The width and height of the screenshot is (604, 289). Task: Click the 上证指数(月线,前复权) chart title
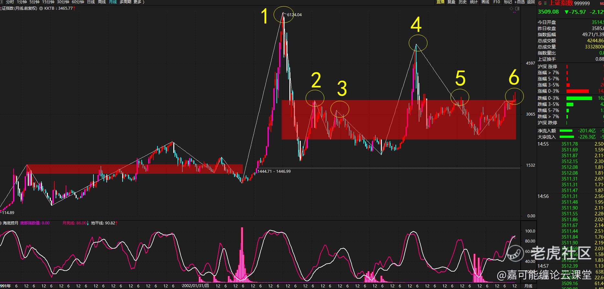pyautogui.click(x=19, y=8)
